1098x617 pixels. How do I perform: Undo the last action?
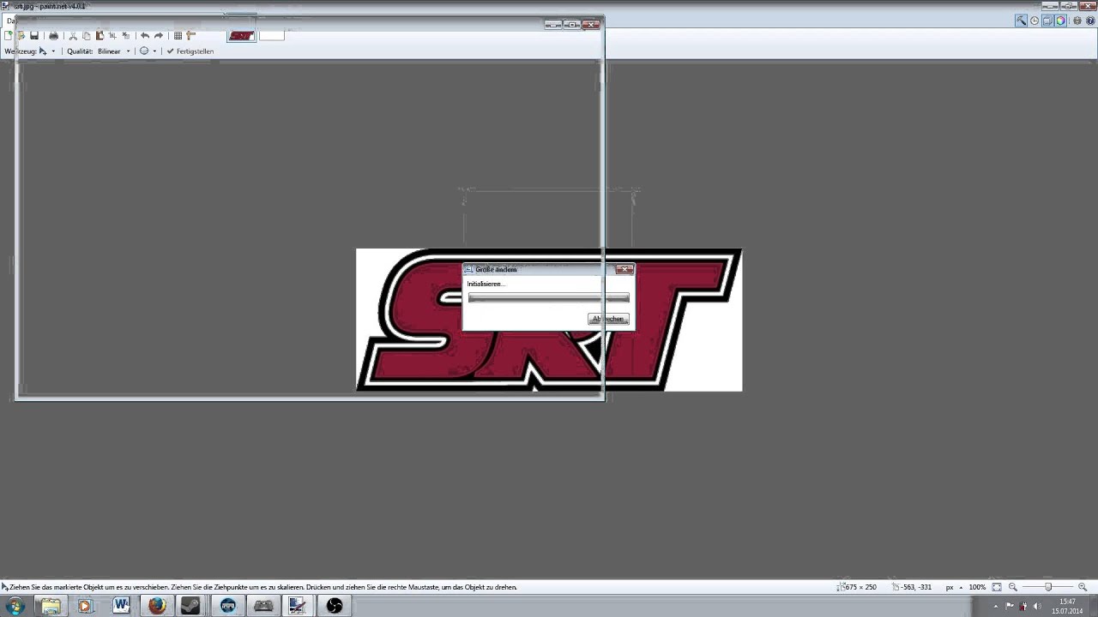coord(145,36)
